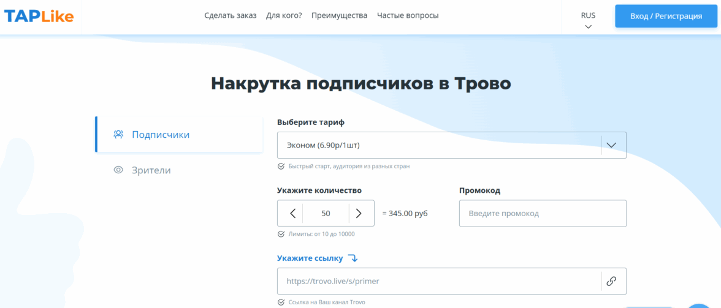This screenshot has height=308, width=721.
Task: Click checkmark icon beside Лимиты text
Action: click(x=281, y=234)
